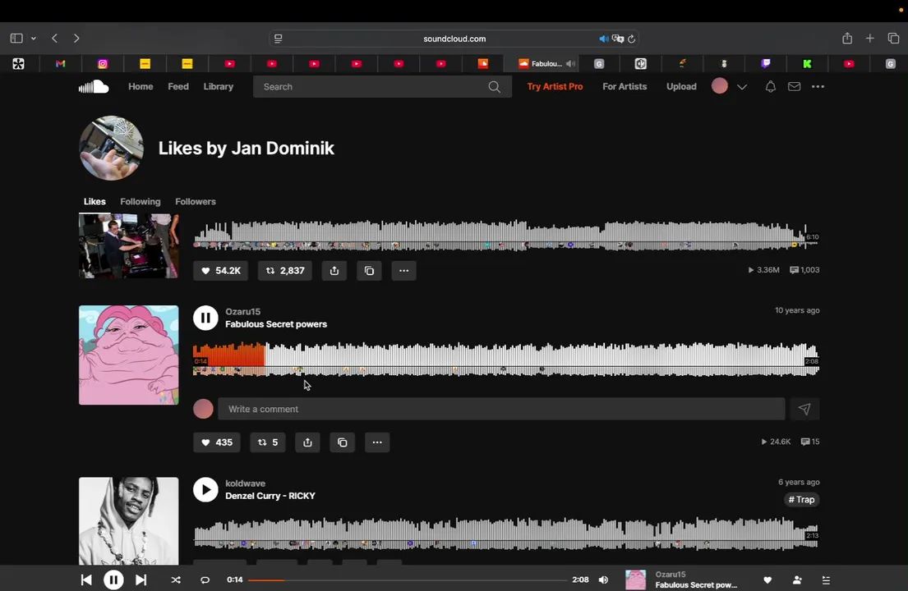Open the Library page
908x591 pixels.
pos(219,87)
